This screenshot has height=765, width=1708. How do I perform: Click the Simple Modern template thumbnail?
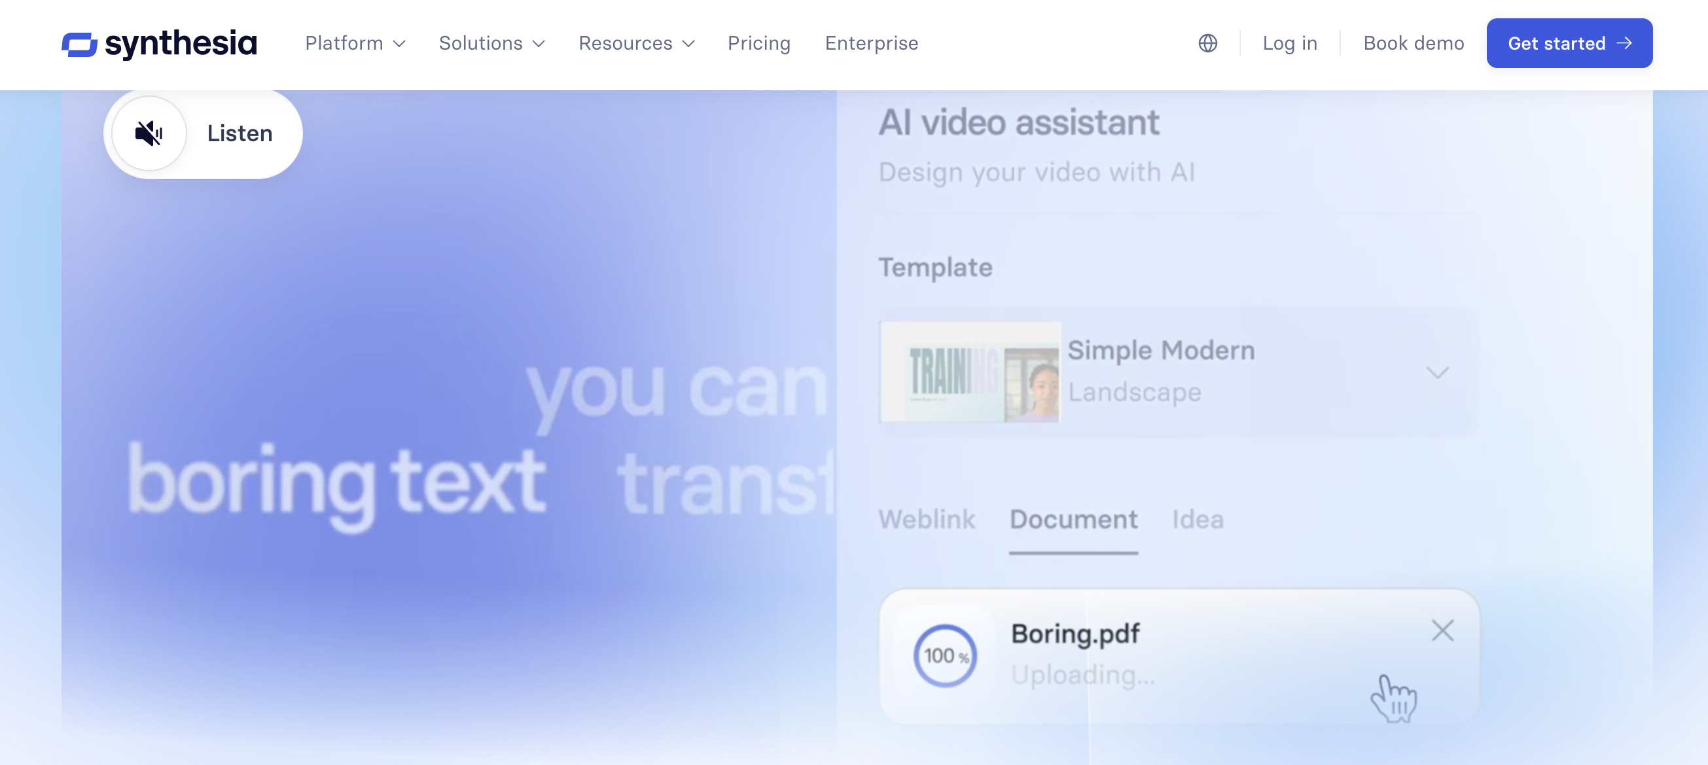click(969, 372)
